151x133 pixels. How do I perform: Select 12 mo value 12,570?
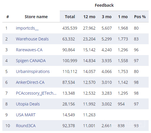tap(89, 82)
